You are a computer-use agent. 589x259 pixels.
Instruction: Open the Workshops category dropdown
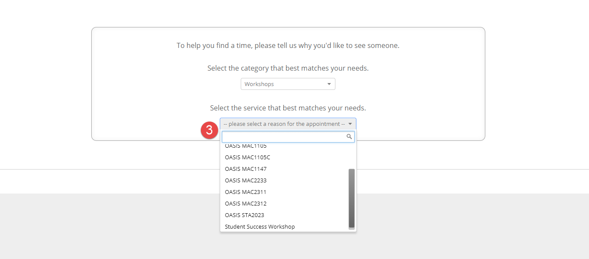click(x=288, y=84)
